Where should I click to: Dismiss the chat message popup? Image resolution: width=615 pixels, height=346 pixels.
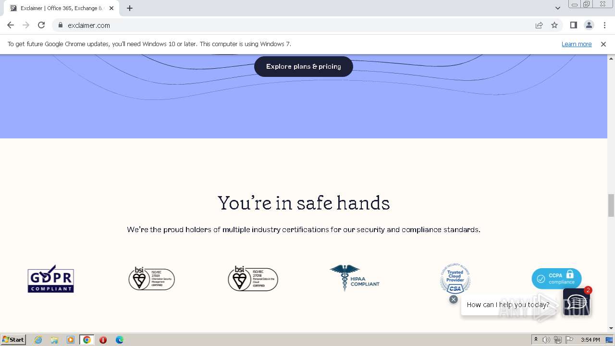(x=453, y=299)
